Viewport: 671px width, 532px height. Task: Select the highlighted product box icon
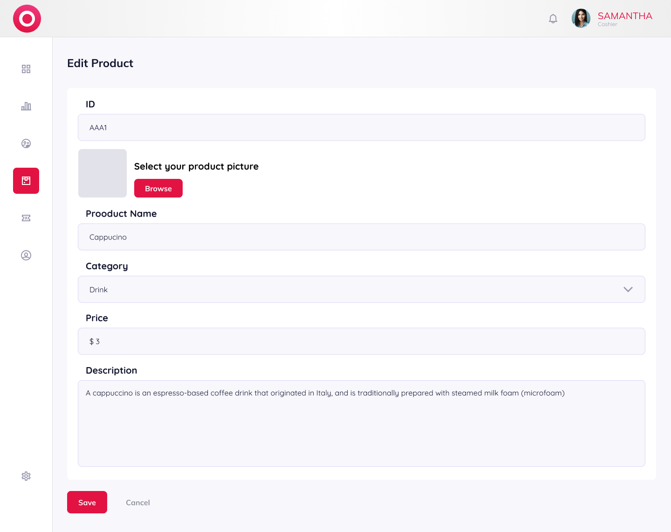[26, 181]
